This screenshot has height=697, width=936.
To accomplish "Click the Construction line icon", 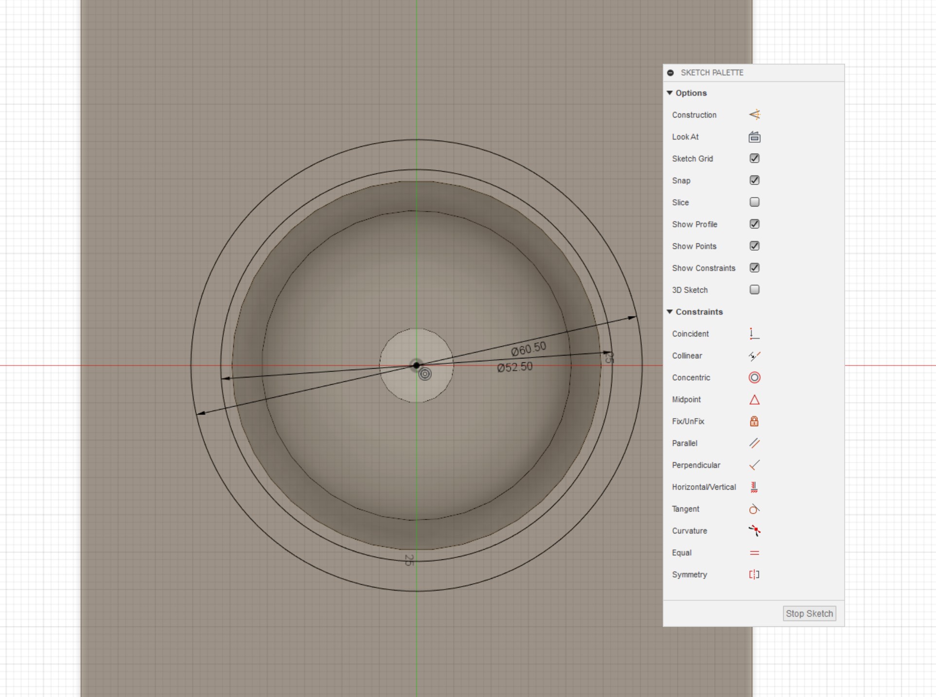I will [754, 115].
